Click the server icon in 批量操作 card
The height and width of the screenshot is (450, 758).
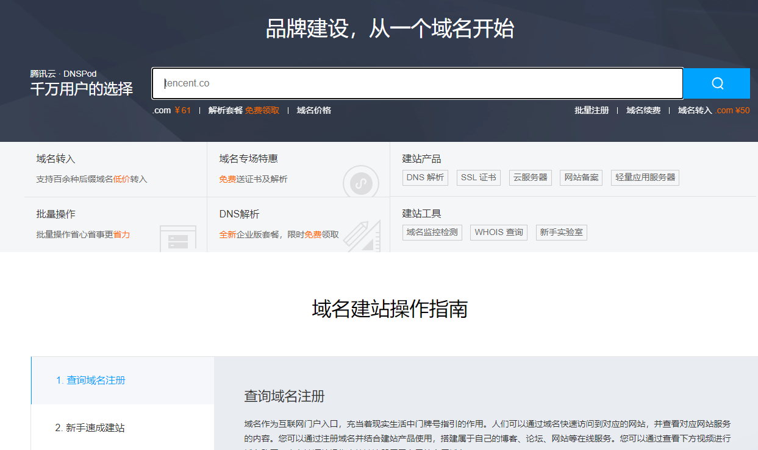click(178, 238)
